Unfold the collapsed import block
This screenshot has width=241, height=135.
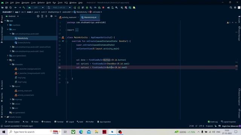click(77, 30)
